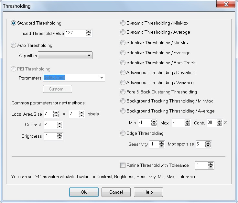
Task: Choose Edge Thresholding option
Action: pyautogui.click(x=123, y=134)
